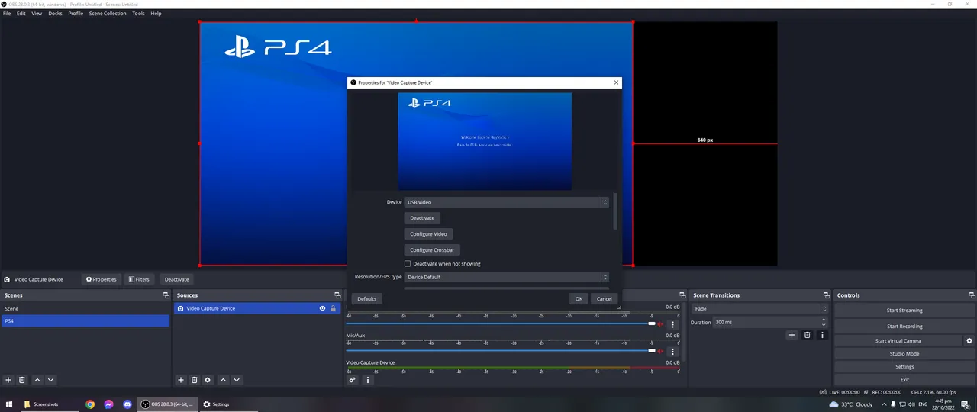Image resolution: width=977 pixels, height=412 pixels.
Task: Remove scene transition with trash icon
Action: coord(807,335)
